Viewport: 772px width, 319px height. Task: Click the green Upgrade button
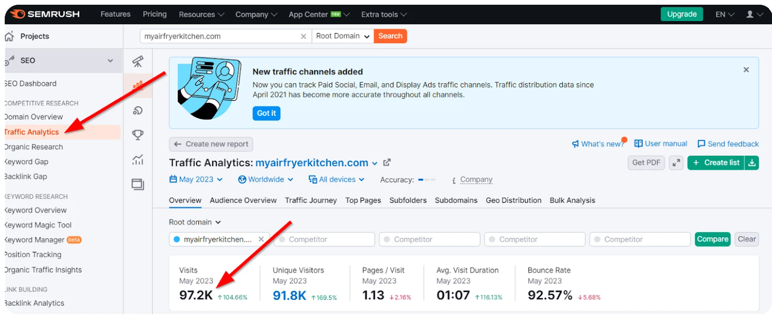tap(682, 14)
